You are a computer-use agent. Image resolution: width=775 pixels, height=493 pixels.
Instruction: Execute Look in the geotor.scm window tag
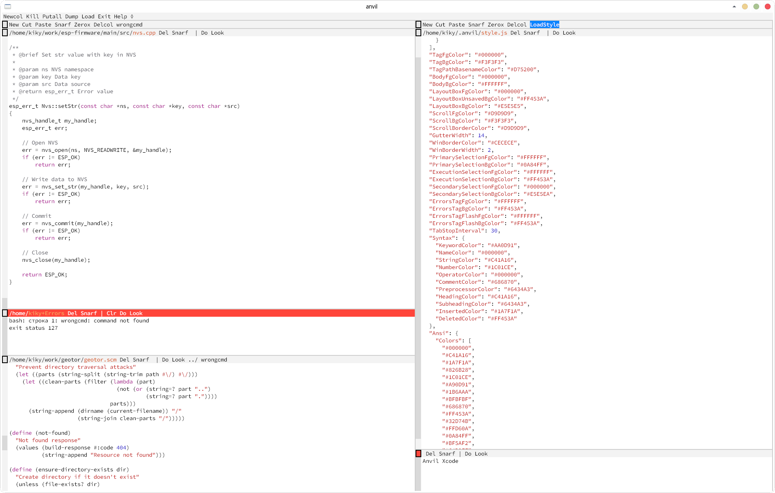point(178,359)
